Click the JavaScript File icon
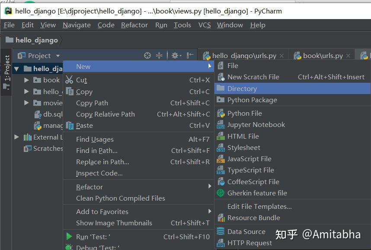The width and height of the screenshot is (371, 250). [221, 159]
